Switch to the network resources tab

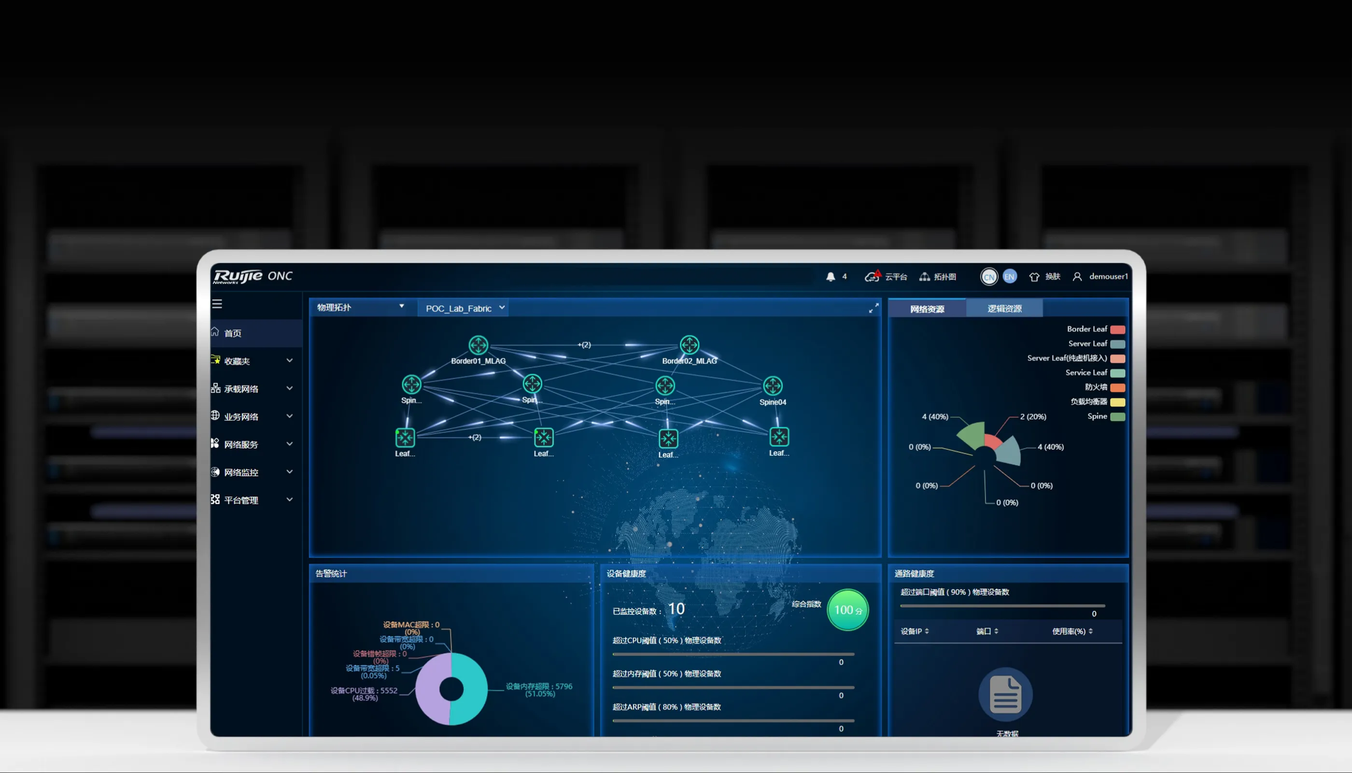pos(927,309)
